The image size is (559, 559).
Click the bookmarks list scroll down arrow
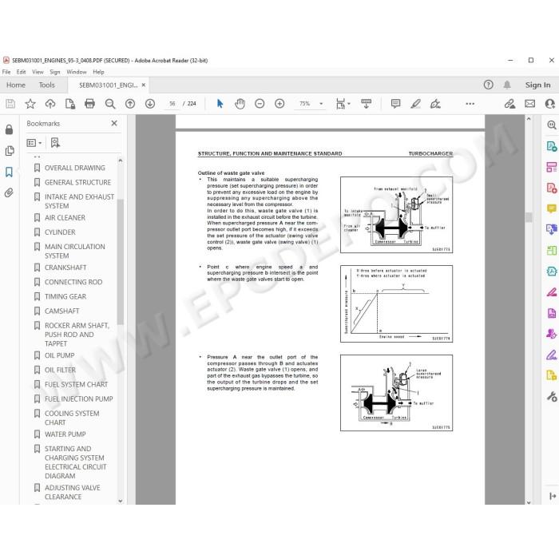[120, 501]
